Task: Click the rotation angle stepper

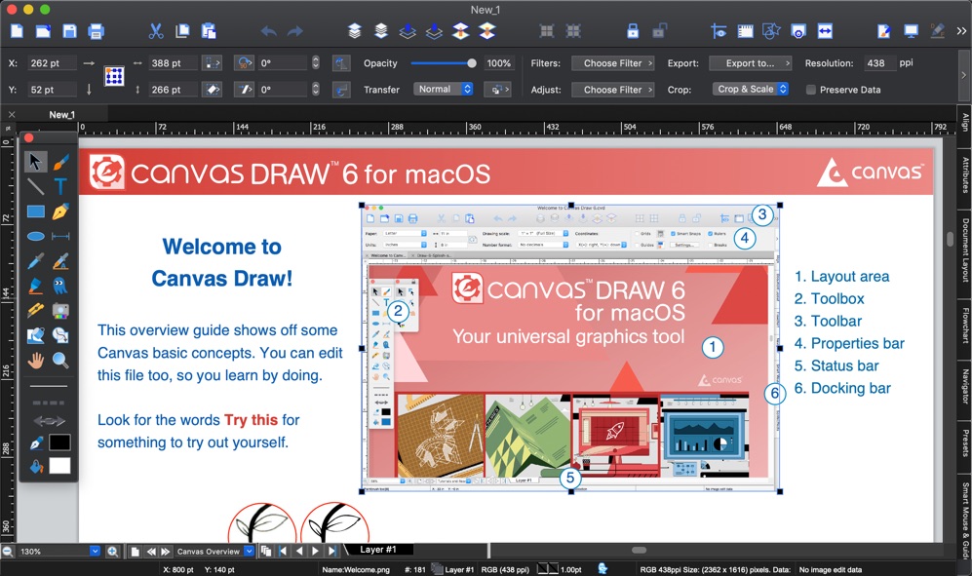Action: click(x=316, y=63)
